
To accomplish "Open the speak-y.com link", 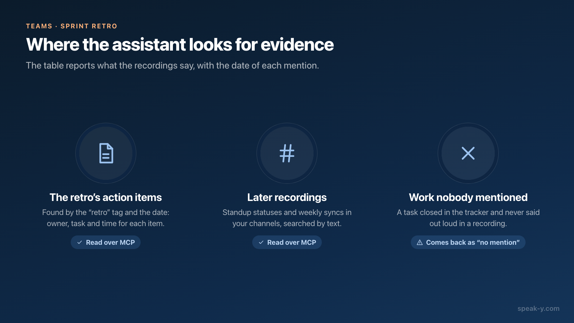I will tap(538, 309).
